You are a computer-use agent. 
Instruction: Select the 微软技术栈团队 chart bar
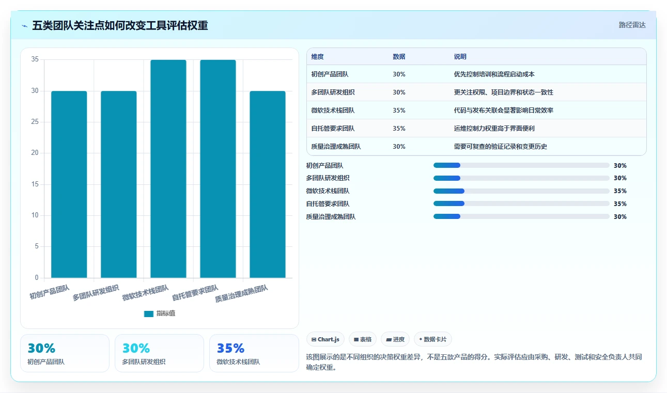(168, 169)
